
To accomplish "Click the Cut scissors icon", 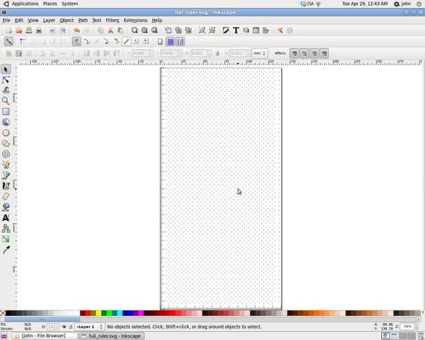I will coord(110,30).
